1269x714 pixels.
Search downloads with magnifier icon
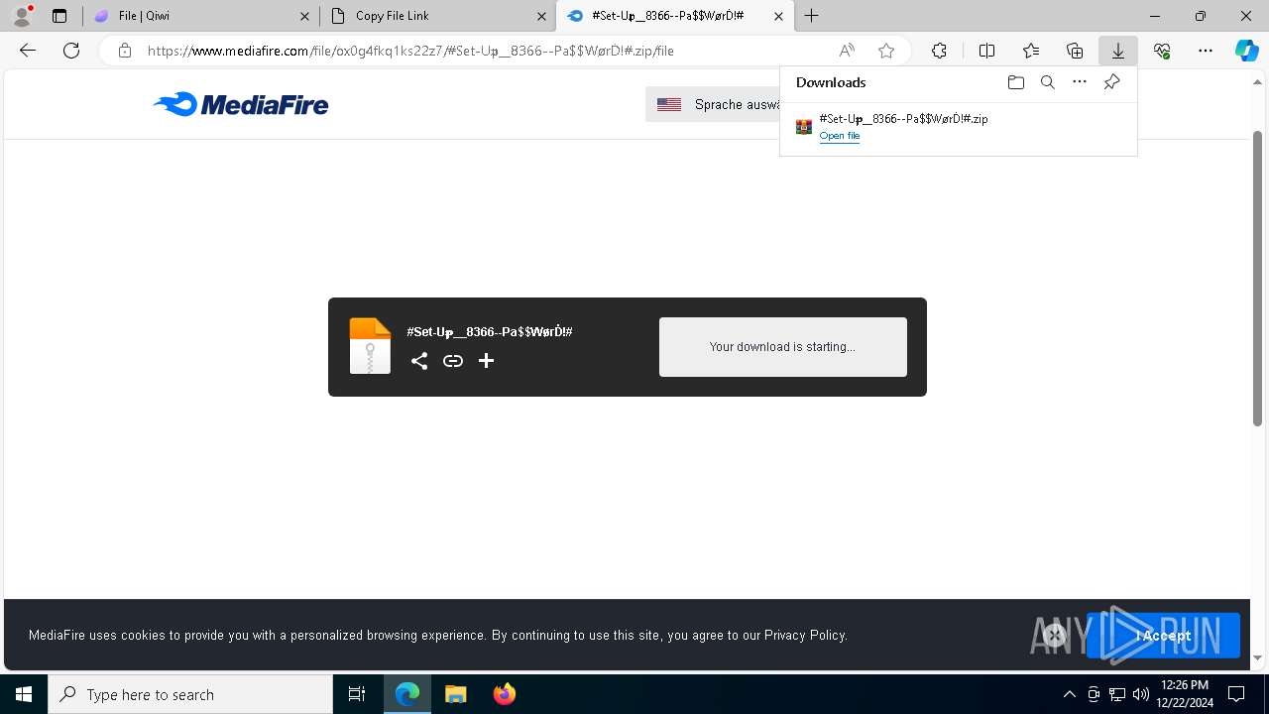[1048, 82]
